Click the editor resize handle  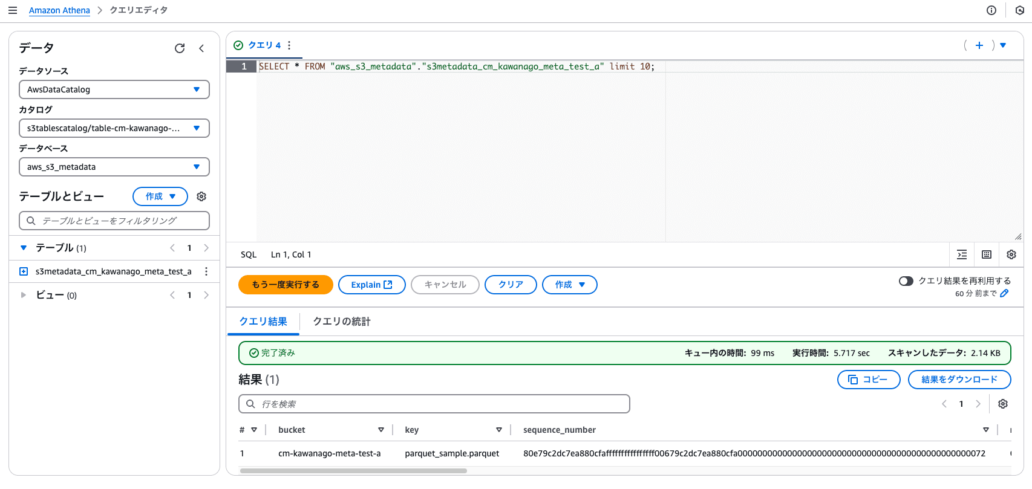(x=1018, y=237)
